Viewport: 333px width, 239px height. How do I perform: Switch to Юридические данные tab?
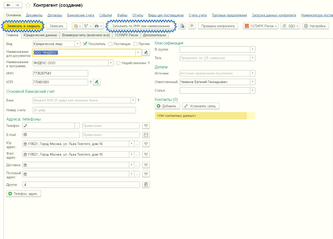40,35
